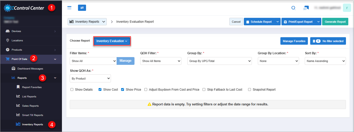Click the user avatar icon
This screenshot has height=132, width=354.
[347, 8]
